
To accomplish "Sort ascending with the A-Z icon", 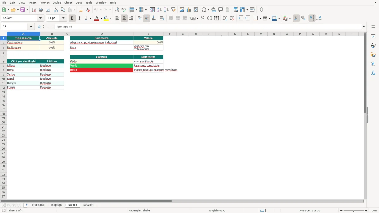I will (x=159, y=10).
